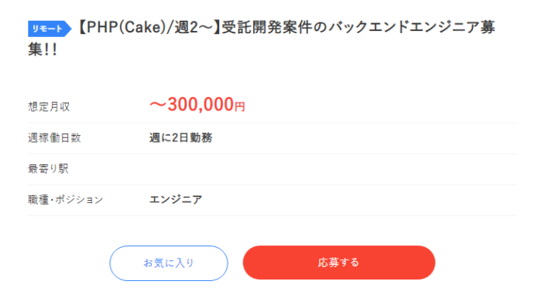Click the 集!! second line of title
The height and width of the screenshot is (298, 542).
point(43,49)
